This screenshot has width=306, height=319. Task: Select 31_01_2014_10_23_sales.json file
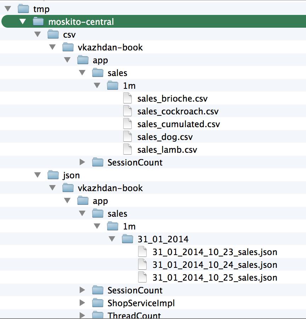(215, 252)
